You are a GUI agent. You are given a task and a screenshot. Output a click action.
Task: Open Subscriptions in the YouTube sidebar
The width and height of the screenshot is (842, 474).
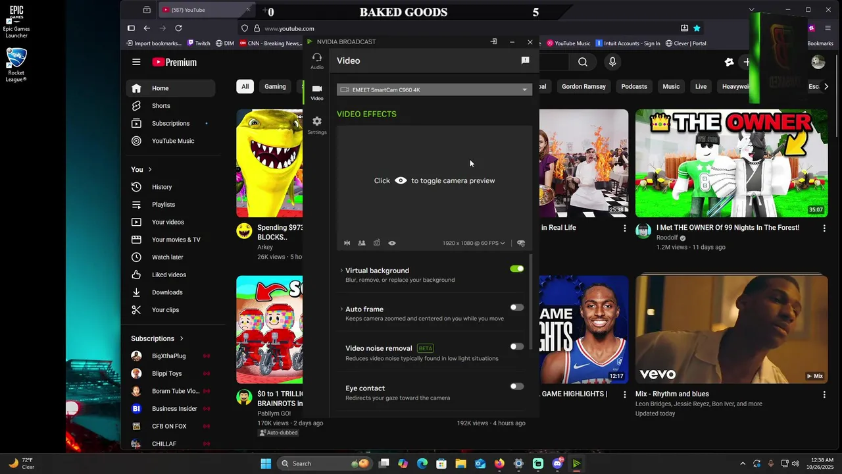170,123
